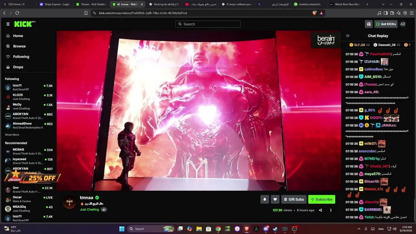Viewport: 416px width, 234px height.
Task: Focus the Kick search field
Action: [208, 24]
